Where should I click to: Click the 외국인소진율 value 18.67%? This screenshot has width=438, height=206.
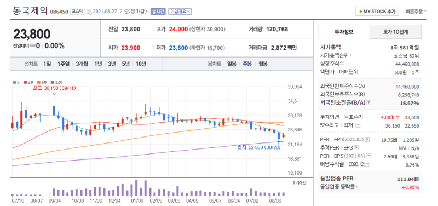410,103
